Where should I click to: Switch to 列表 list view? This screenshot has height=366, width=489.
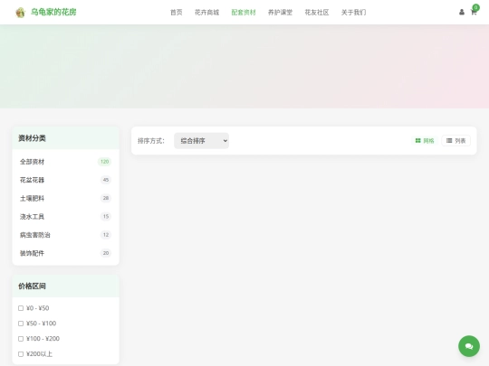(x=455, y=141)
